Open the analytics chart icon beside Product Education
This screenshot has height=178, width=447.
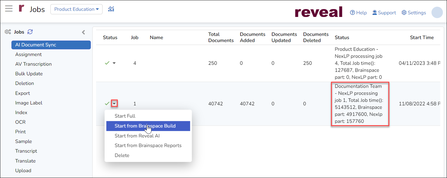[x=111, y=9]
